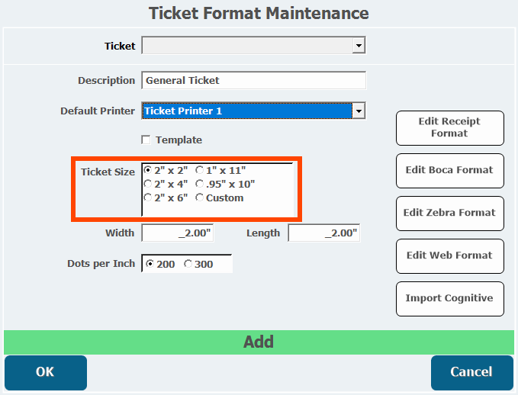Select the Custom ticket size option
Screen dimensions: 518x395
point(200,198)
